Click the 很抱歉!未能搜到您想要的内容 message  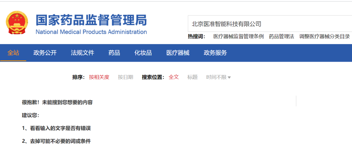click(x=57, y=103)
